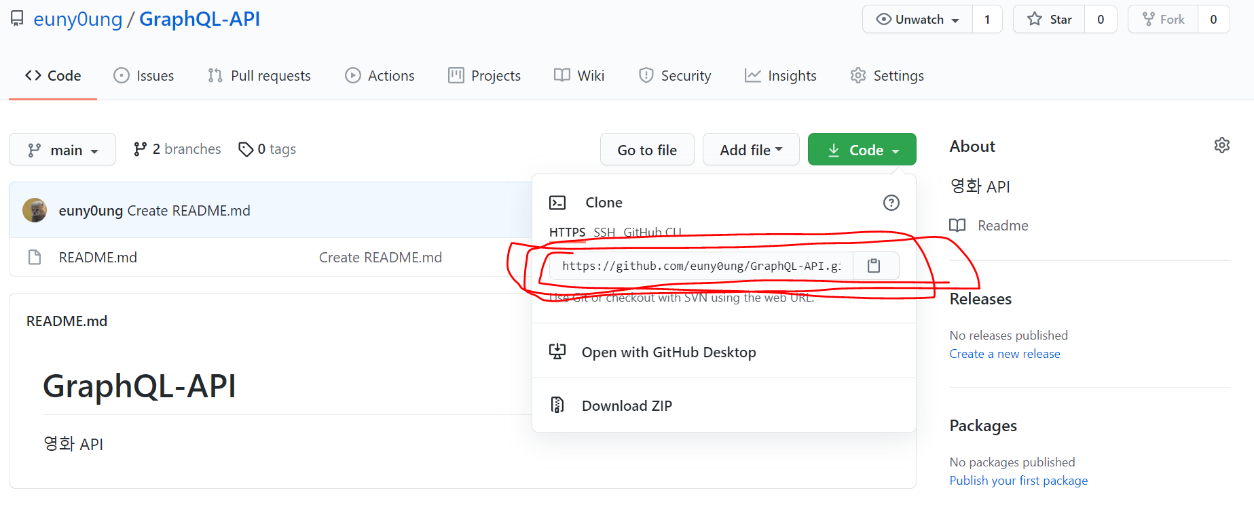Click the README.md heading in readme box
The width and height of the screenshot is (1254, 522).
pos(67,321)
